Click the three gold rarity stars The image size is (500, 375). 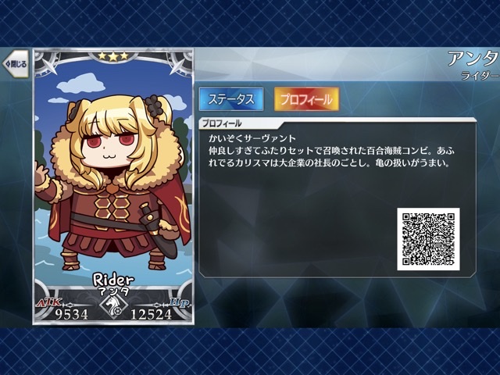[113, 56]
